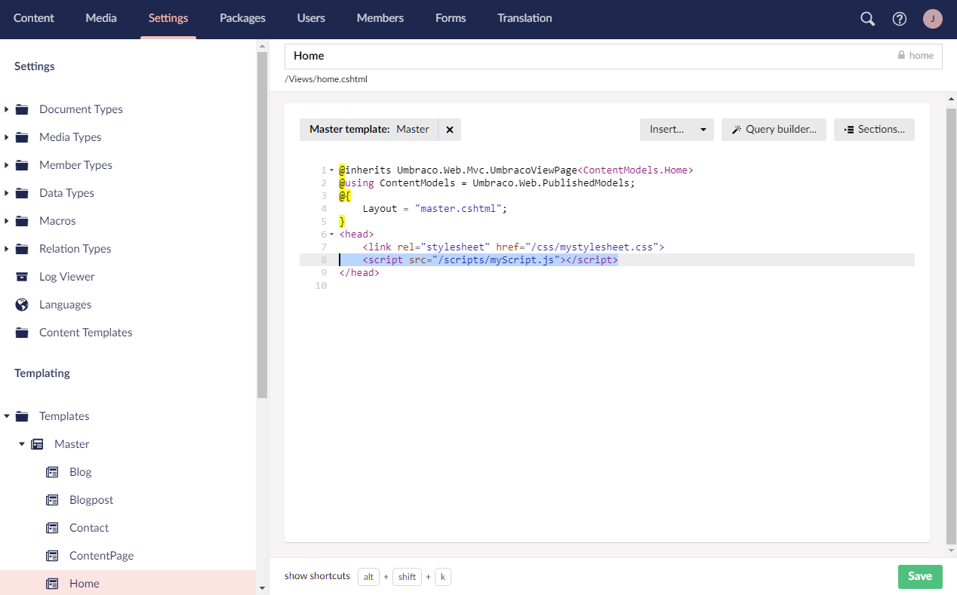This screenshot has width=957, height=595.
Task: Open the Languages item
Action: pos(66,305)
